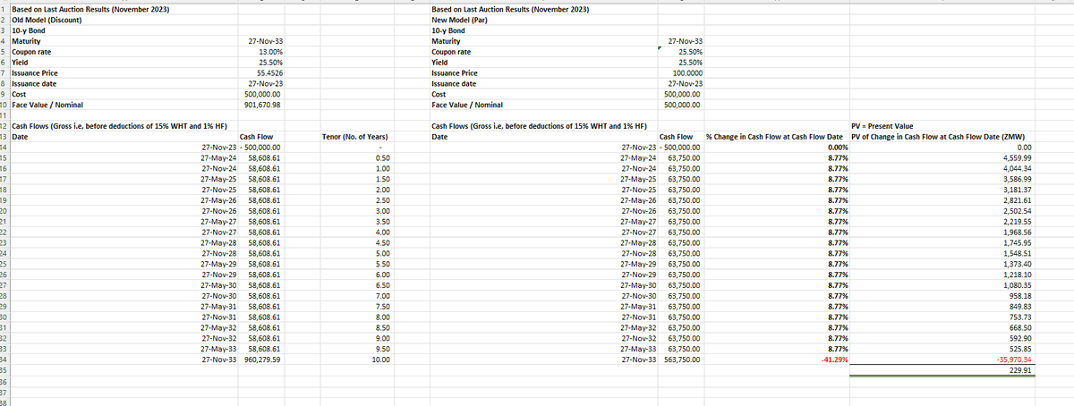Select the "Tenor (No. of Years)" header cell
This screenshot has height=406, width=1074.
pyautogui.click(x=354, y=137)
